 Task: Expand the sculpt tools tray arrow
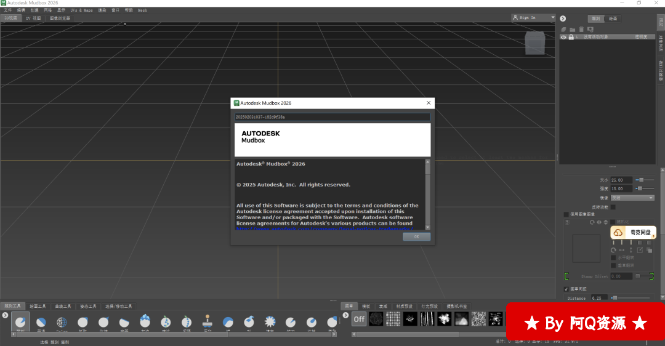coord(5,315)
